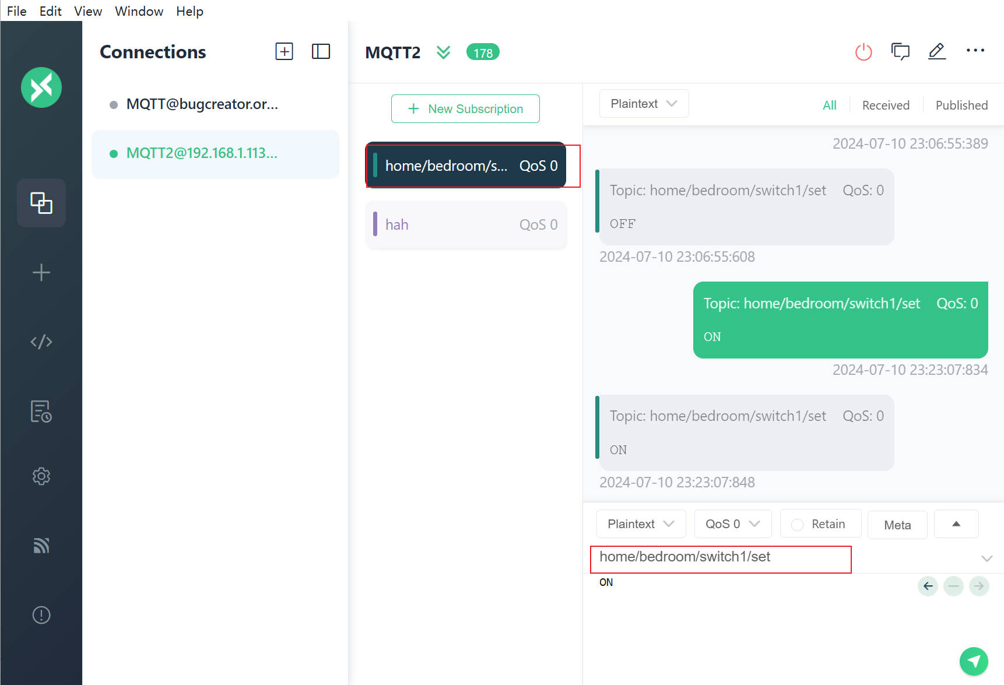Click the Connections heading
This screenshot has height=685, width=1004.
153,52
